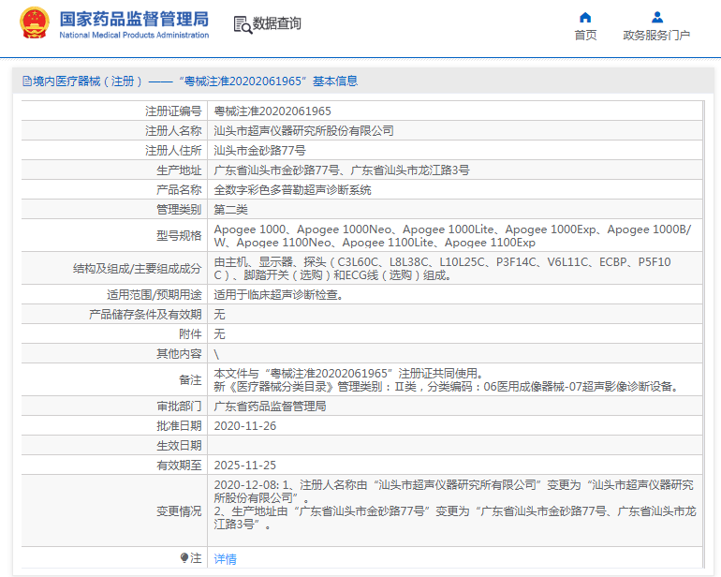This screenshot has width=721, height=577.
Task: Click 国家药品监督管理局 site title
Action: (134, 19)
